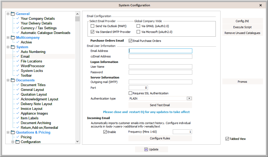The width and height of the screenshot is (268, 157).
Task: Collapse the Documents tree node
Action: pyautogui.click(x=8, y=80)
